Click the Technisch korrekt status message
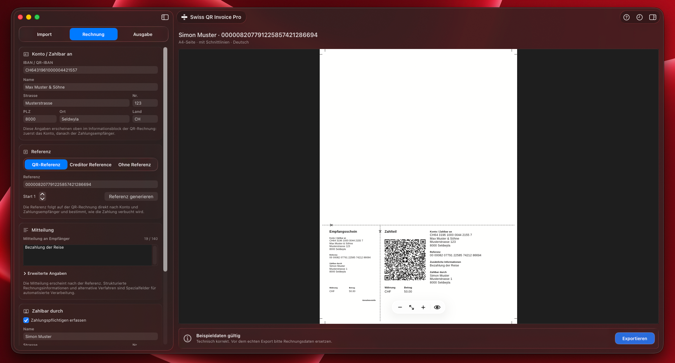This screenshot has height=363, width=675. (264, 341)
